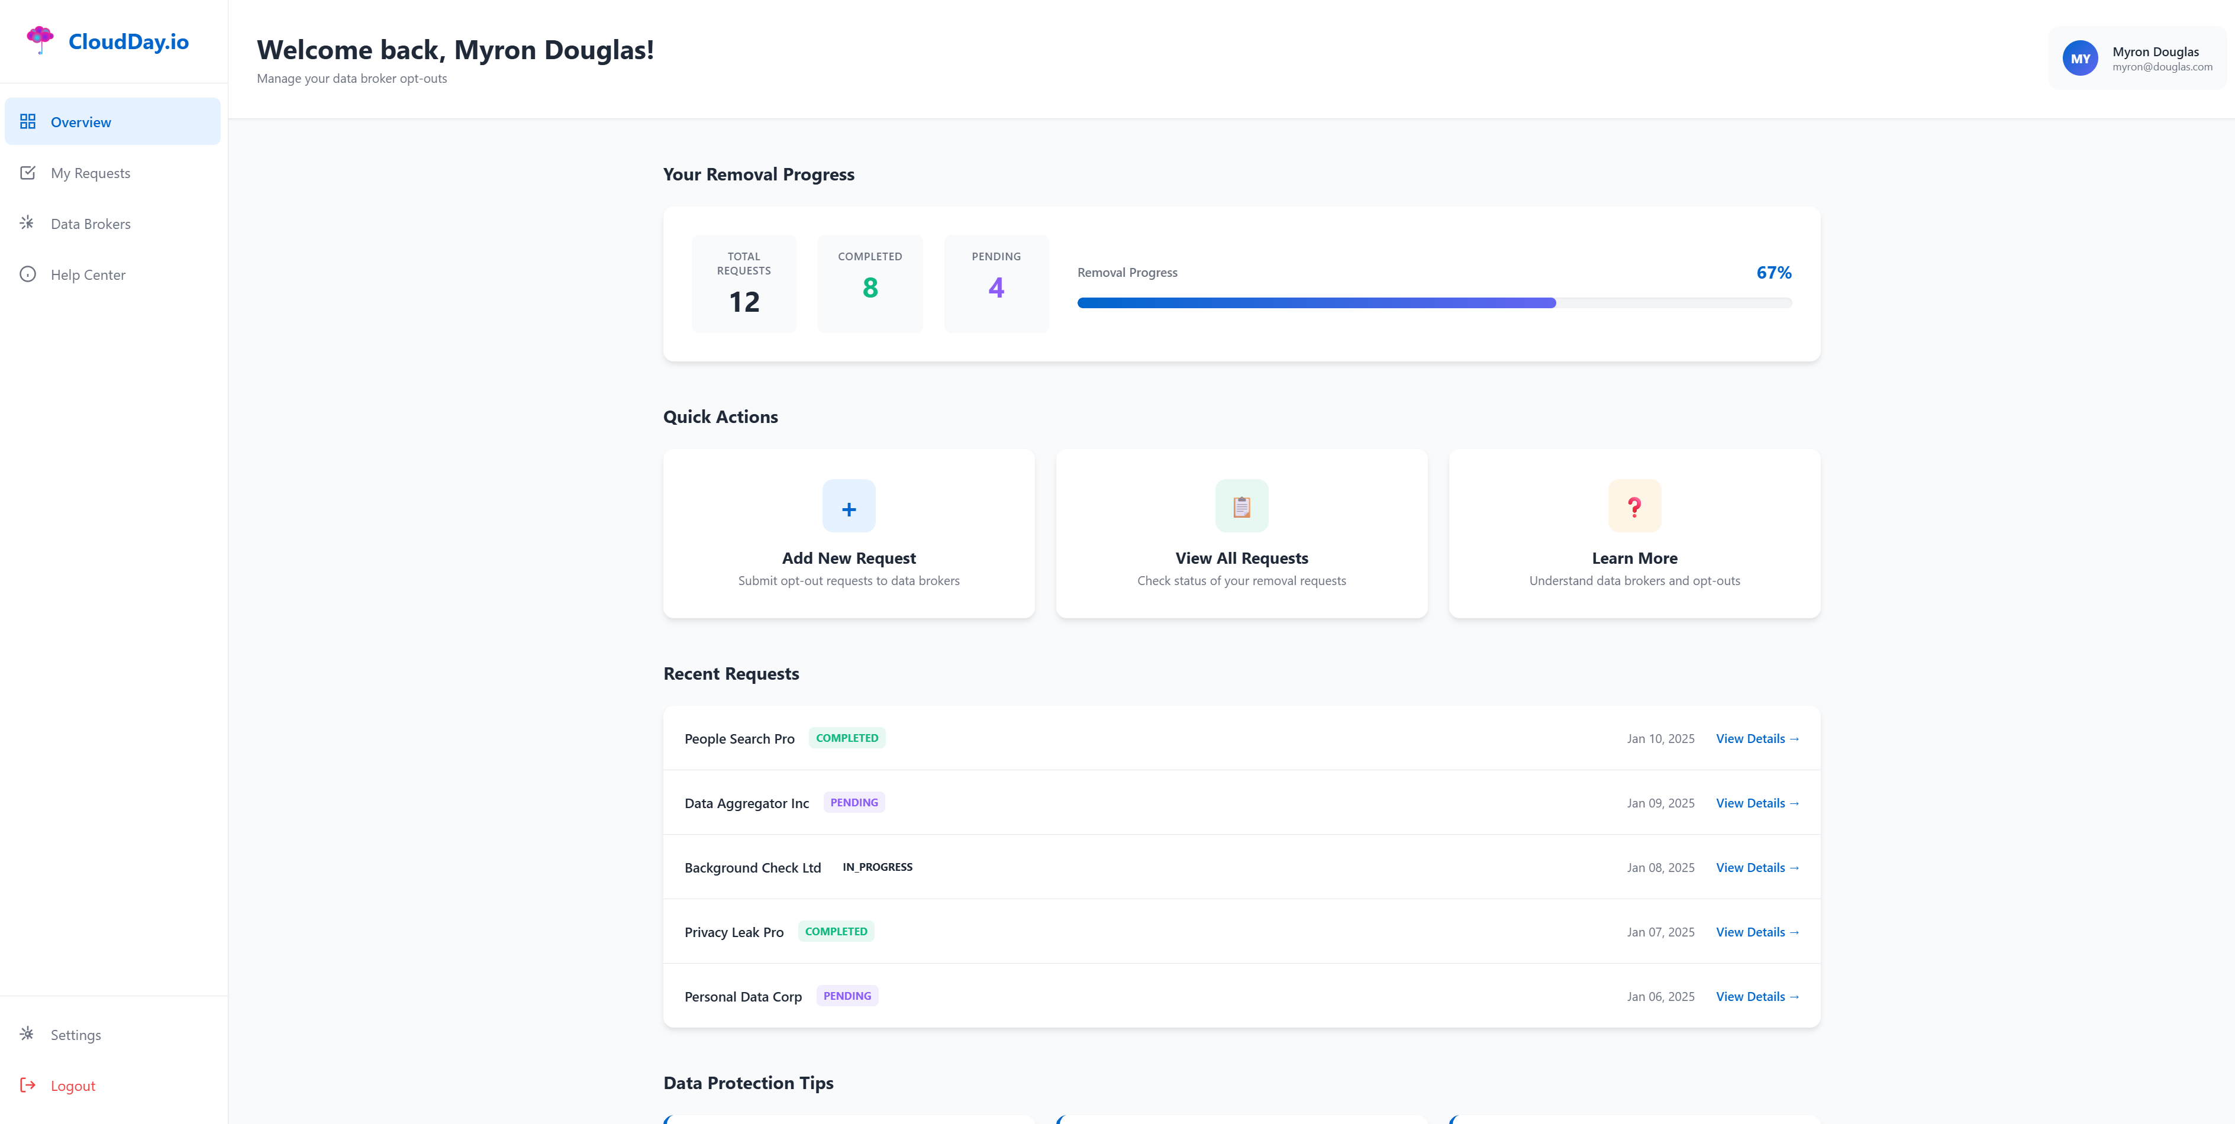Click the MY user avatar circle

pos(2080,59)
